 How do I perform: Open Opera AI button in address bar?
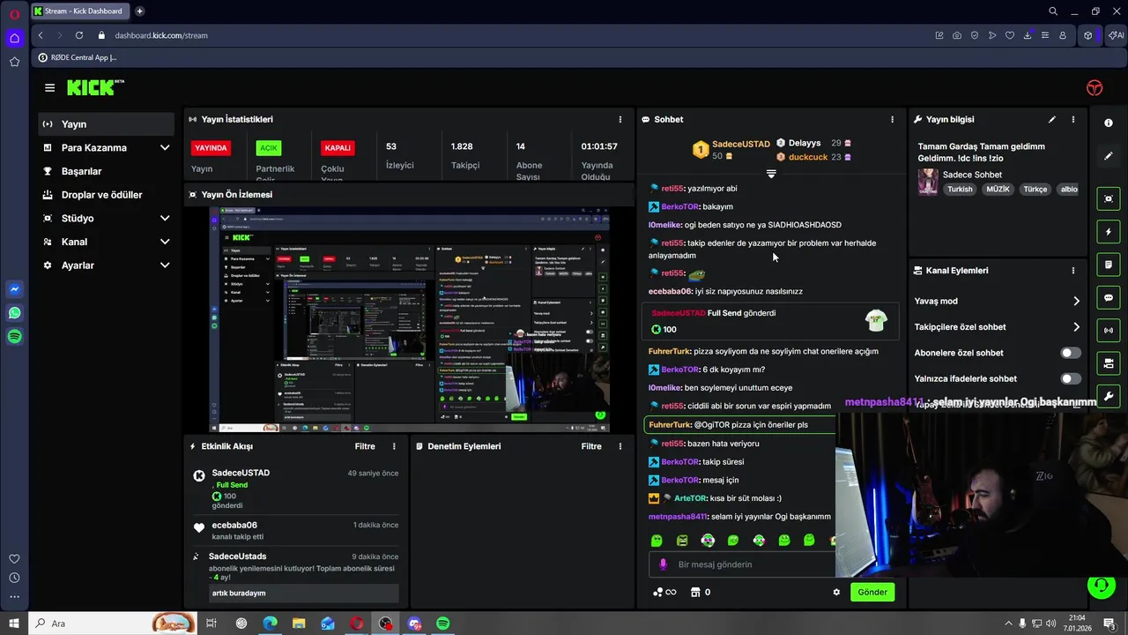coord(1116,35)
